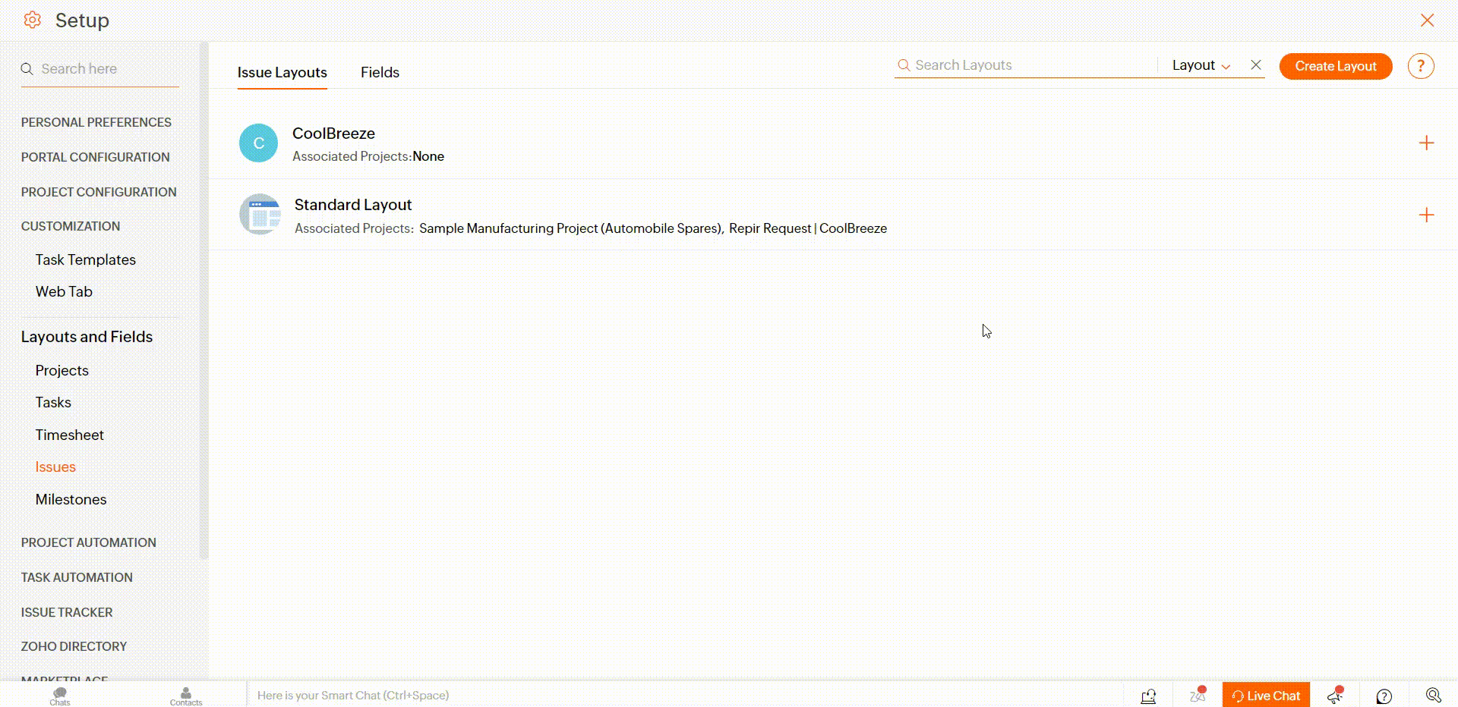Expand the CoolBreeze layout plus icon

(x=1426, y=143)
